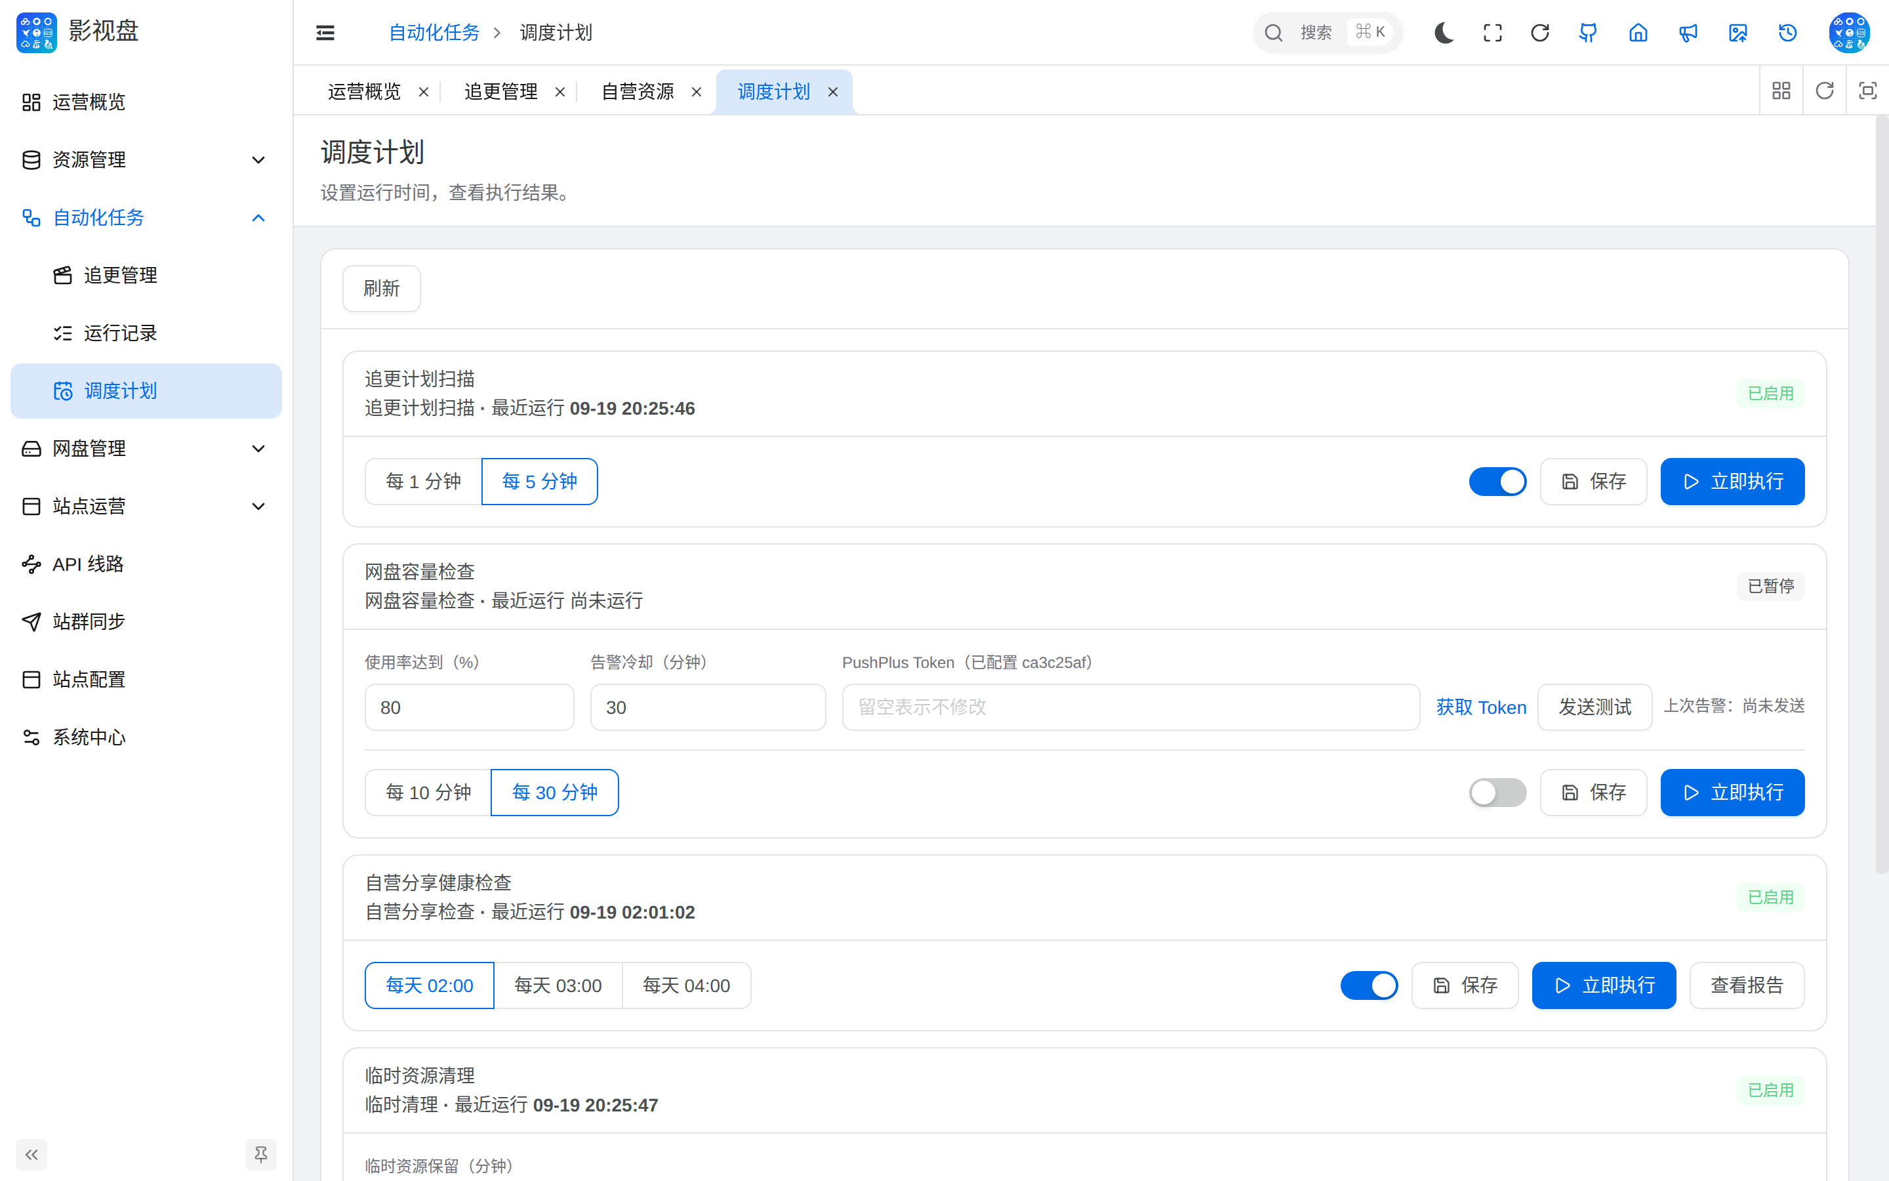Click the 影视盘 logo icon
1889x1181 pixels.
pyautogui.click(x=37, y=32)
